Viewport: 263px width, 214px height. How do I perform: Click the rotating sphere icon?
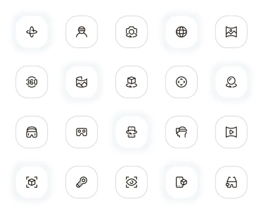point(231,82)
